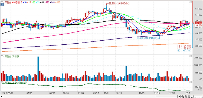Screen dimensions: 203x98
Task: Click the 09/03 date label
Action: (x=81, y=93)
